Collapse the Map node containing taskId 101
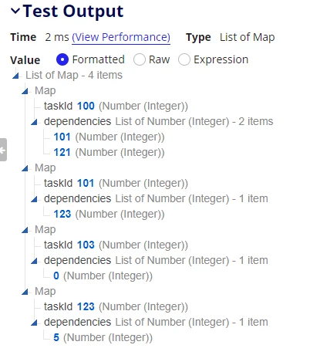This screenshot has width=320, height=355. click(25, 168)
